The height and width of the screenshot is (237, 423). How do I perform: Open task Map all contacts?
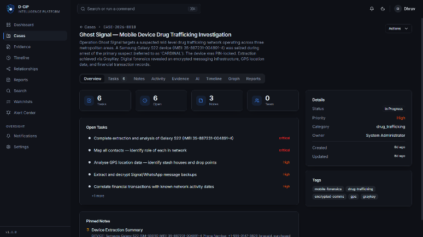click(189, 150)
